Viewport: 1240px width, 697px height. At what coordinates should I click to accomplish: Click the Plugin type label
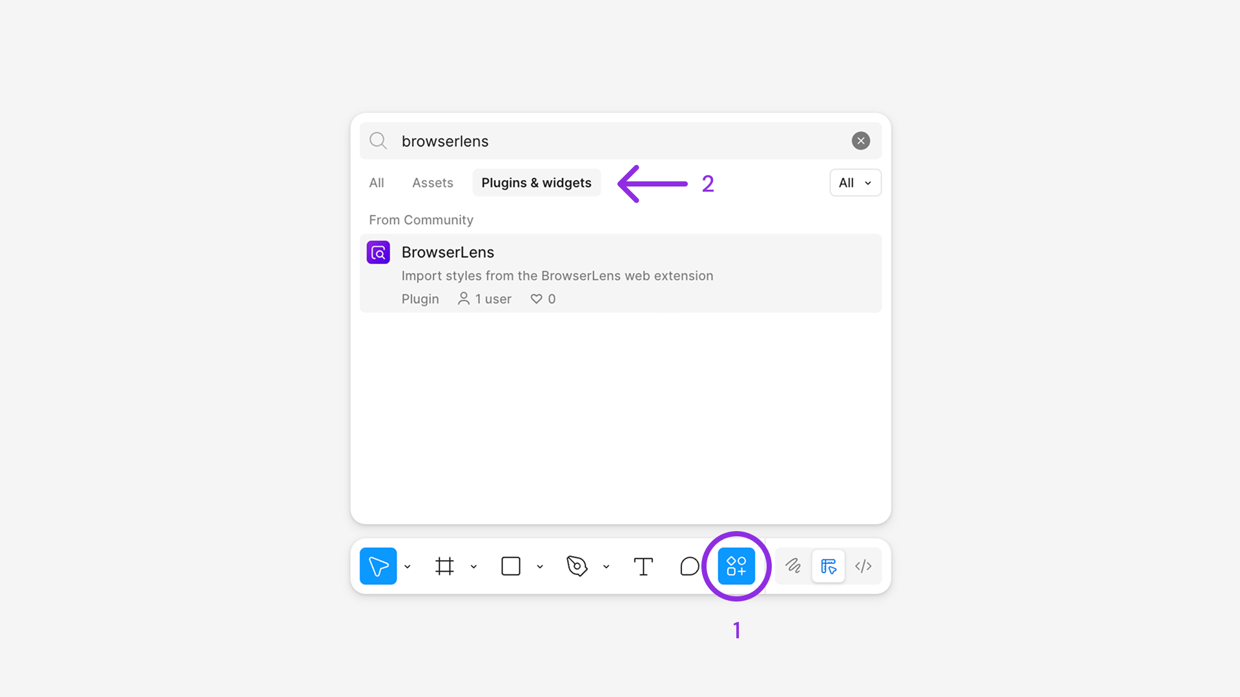[x=420, y=299]
